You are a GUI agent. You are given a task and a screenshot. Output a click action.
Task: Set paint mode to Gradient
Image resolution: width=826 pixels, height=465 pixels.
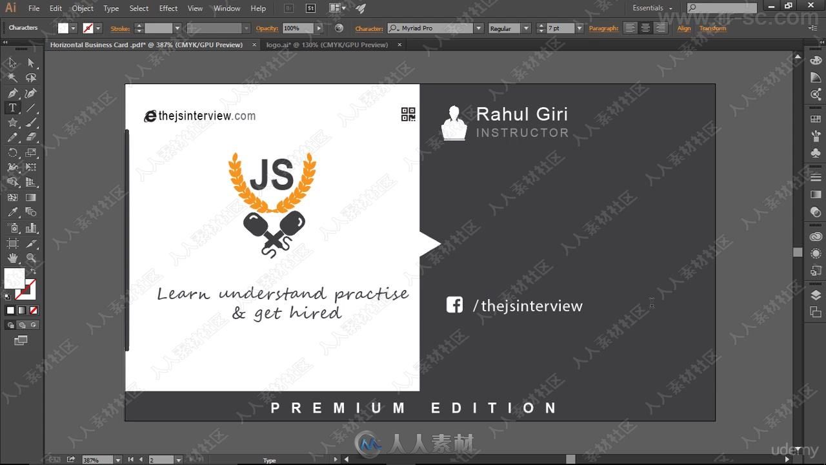pyautogui.click(x=22, y=311)
